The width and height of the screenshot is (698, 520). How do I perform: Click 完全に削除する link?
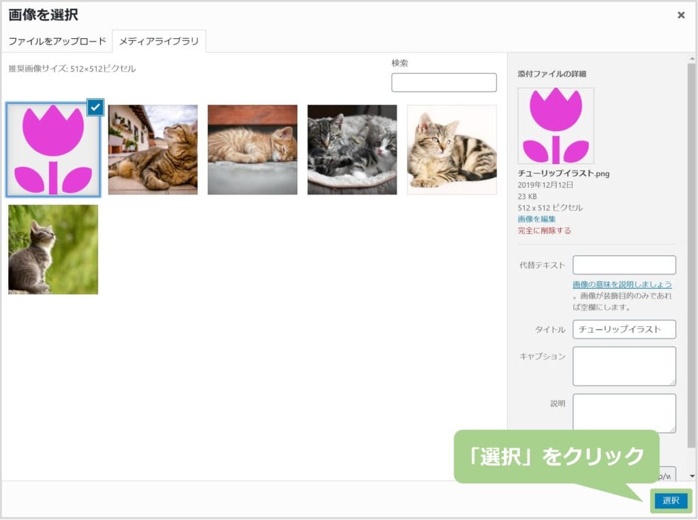pos(544,231)
